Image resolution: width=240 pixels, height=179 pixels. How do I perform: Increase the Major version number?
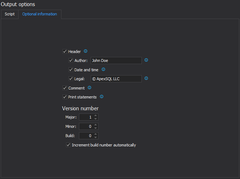(x=96, y=116)
